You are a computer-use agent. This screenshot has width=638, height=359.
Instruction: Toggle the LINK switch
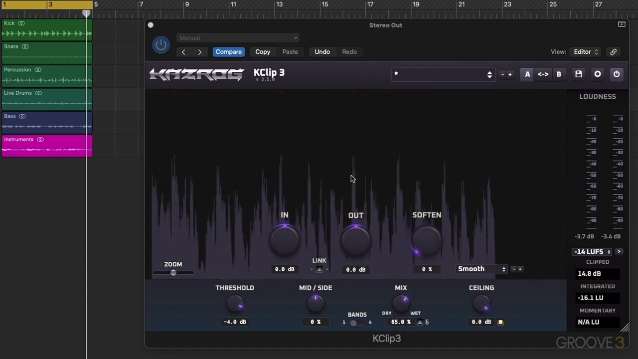(x=319, y=269)
